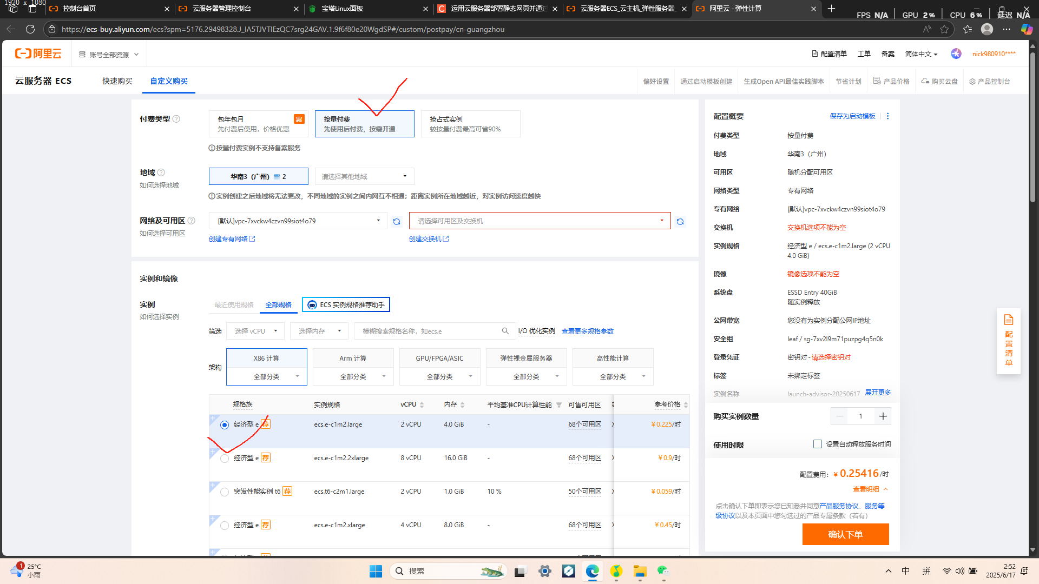Click the browser refresh button

tap(30, 29)
